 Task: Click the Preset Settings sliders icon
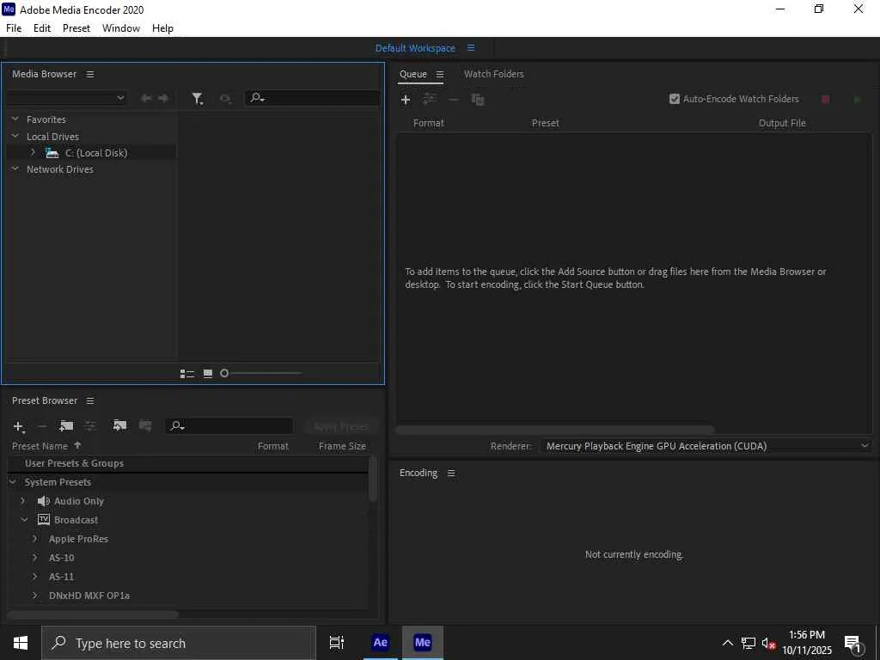[90, 426]
